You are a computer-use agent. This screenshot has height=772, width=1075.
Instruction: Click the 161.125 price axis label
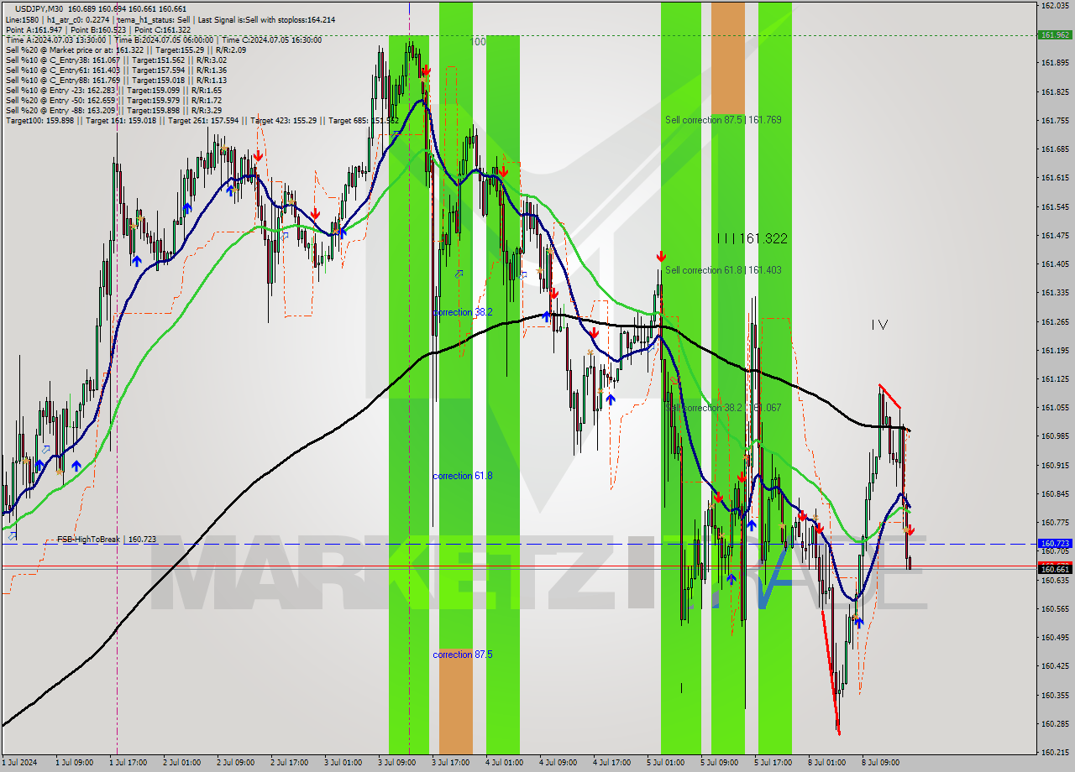1054,378
